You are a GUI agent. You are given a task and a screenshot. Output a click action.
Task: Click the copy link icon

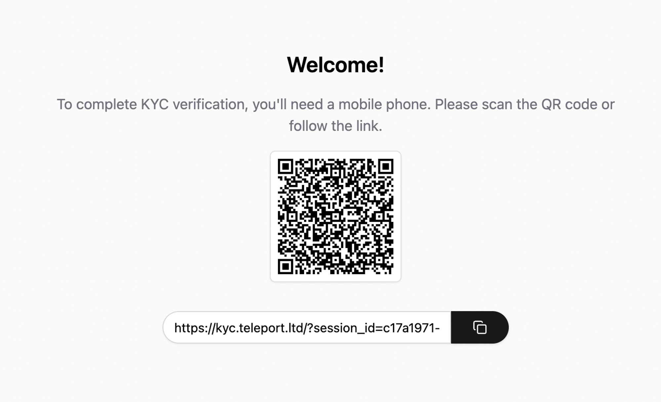(x=480, y=327)
